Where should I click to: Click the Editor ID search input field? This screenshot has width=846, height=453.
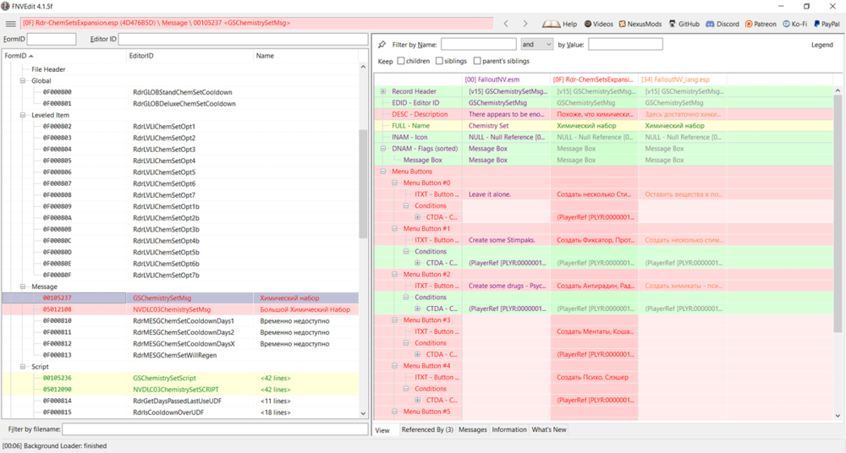(x=243, y=39)
